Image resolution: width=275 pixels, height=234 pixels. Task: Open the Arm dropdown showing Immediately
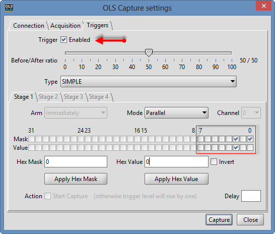[x=76, y=112]
